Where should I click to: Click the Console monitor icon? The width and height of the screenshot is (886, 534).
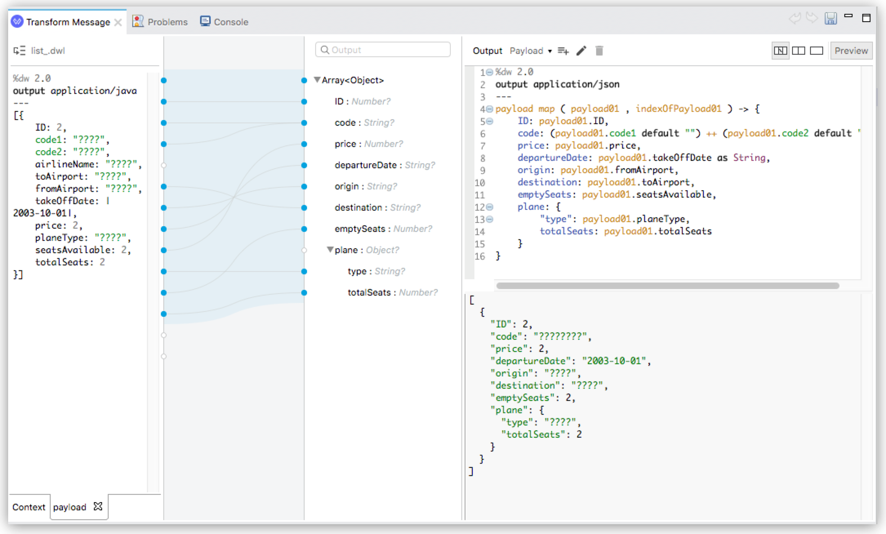[x=205, y=21]
